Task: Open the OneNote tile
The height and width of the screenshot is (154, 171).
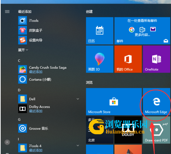Action: pyautogui.click(x=157, y=59)
